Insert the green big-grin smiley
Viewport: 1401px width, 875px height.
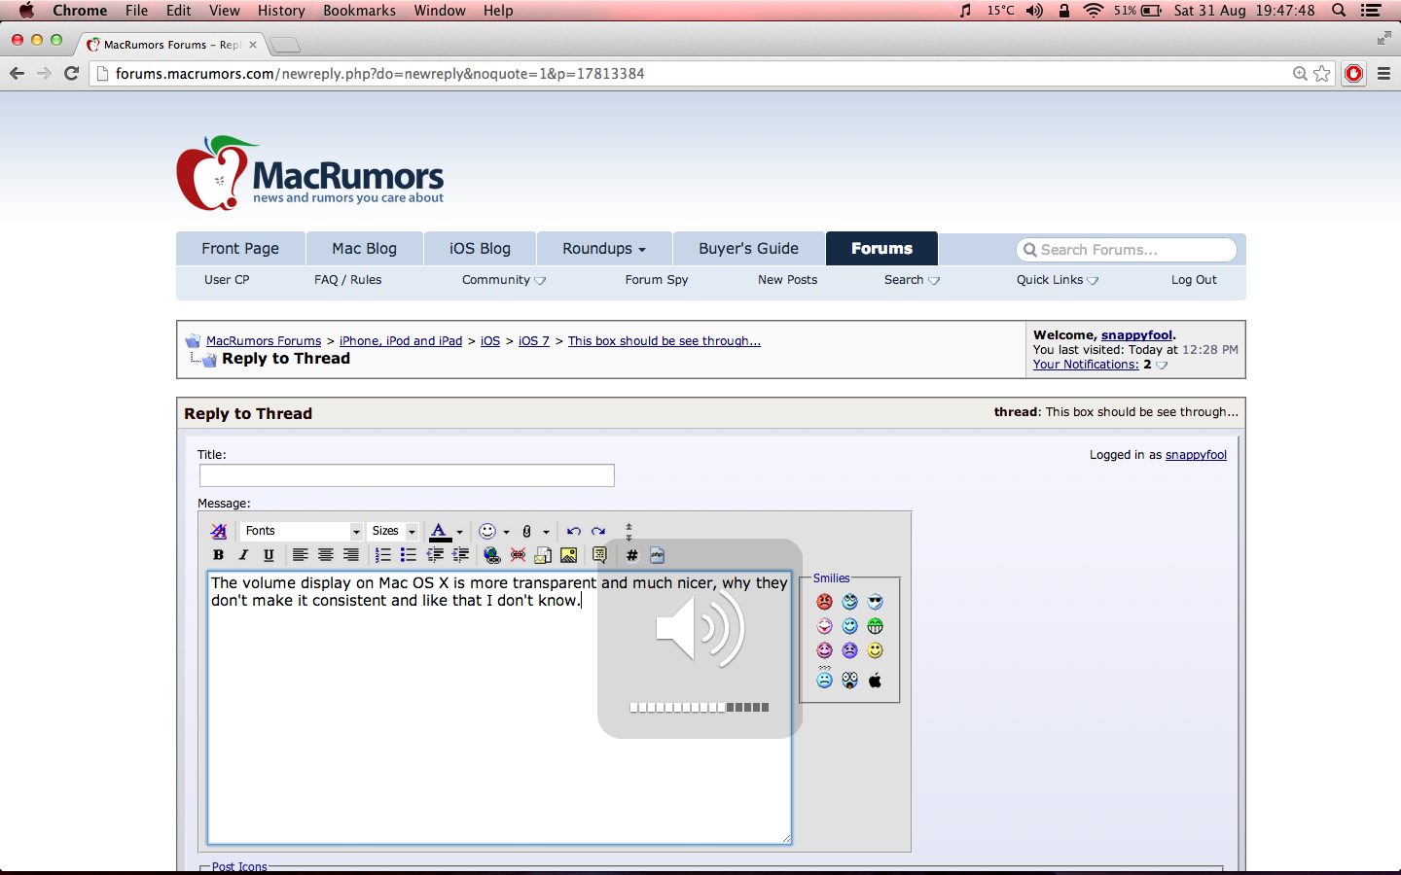pos(875,626)
